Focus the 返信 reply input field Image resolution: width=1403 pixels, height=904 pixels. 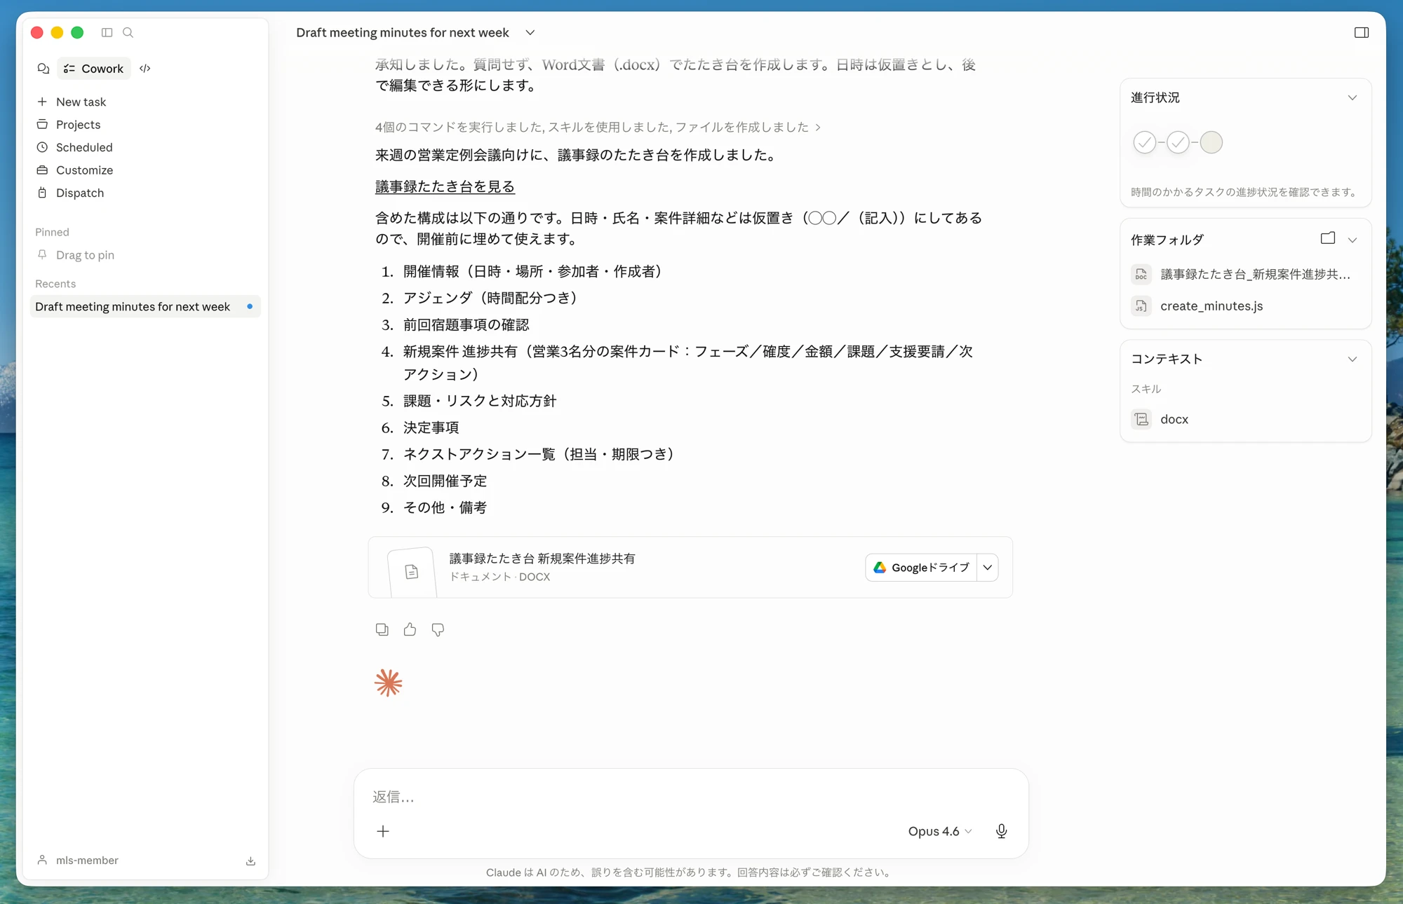(x=691, y=797)
